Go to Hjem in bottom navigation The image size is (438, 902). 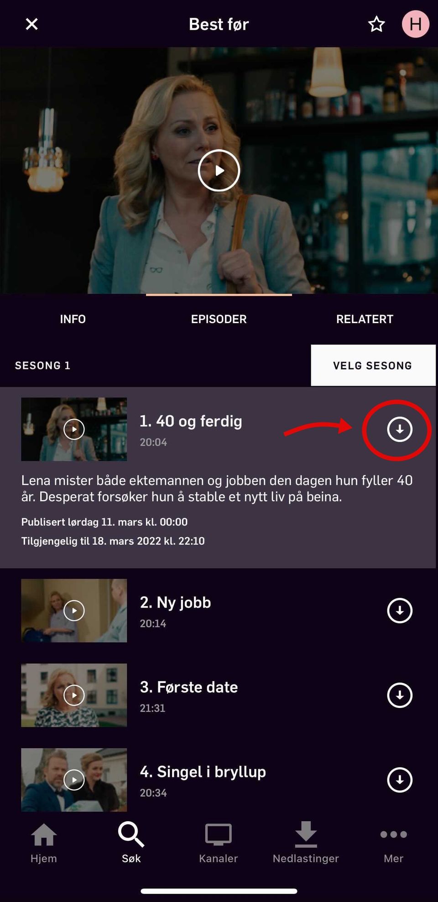coord(44,843)
